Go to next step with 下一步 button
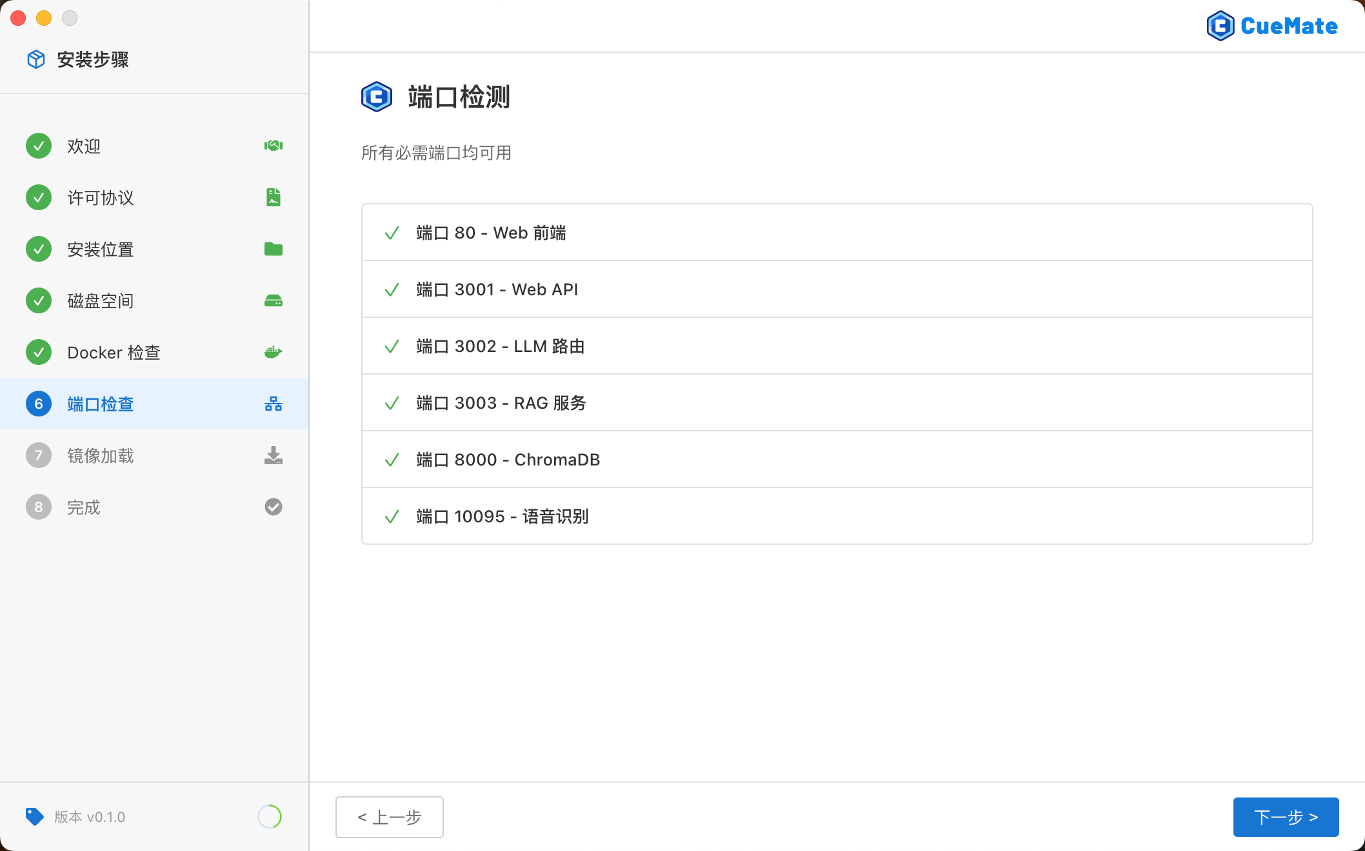 click(x=1286, y=817)
